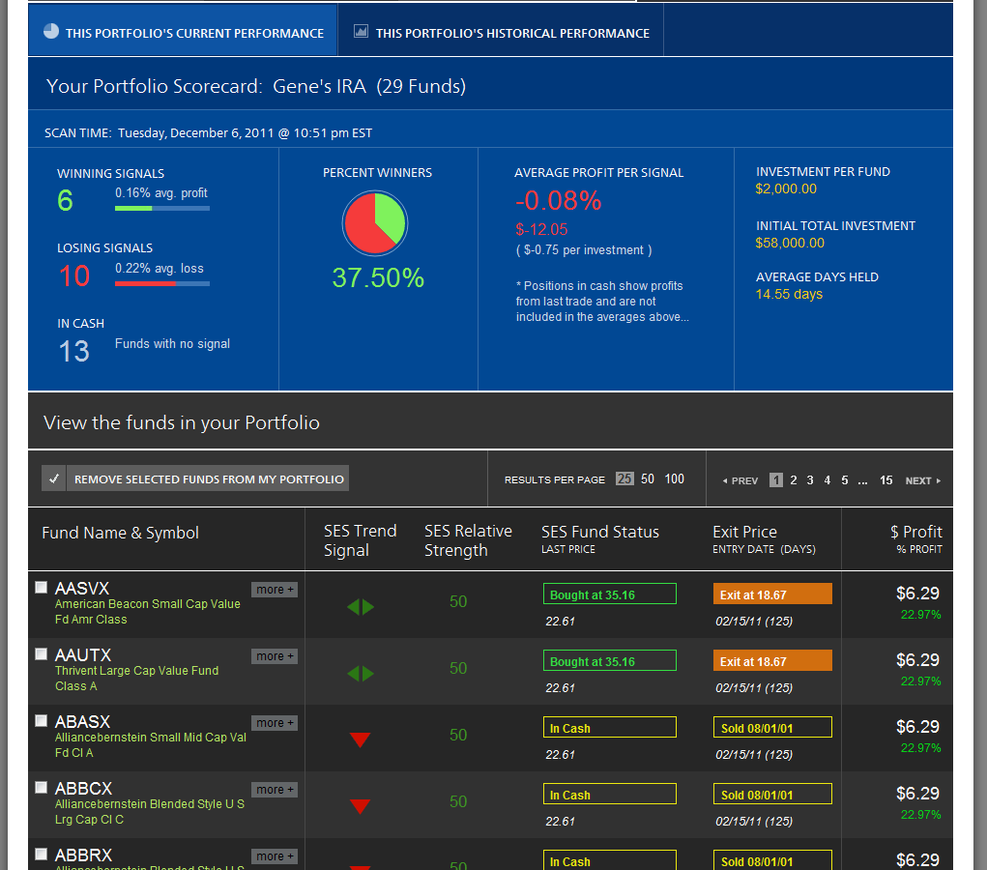Tick the checkbox next to AAUTX

41,653
